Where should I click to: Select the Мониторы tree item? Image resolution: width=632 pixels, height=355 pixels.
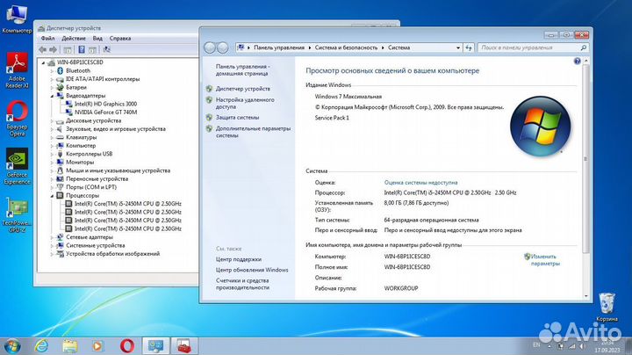(80, 163)
